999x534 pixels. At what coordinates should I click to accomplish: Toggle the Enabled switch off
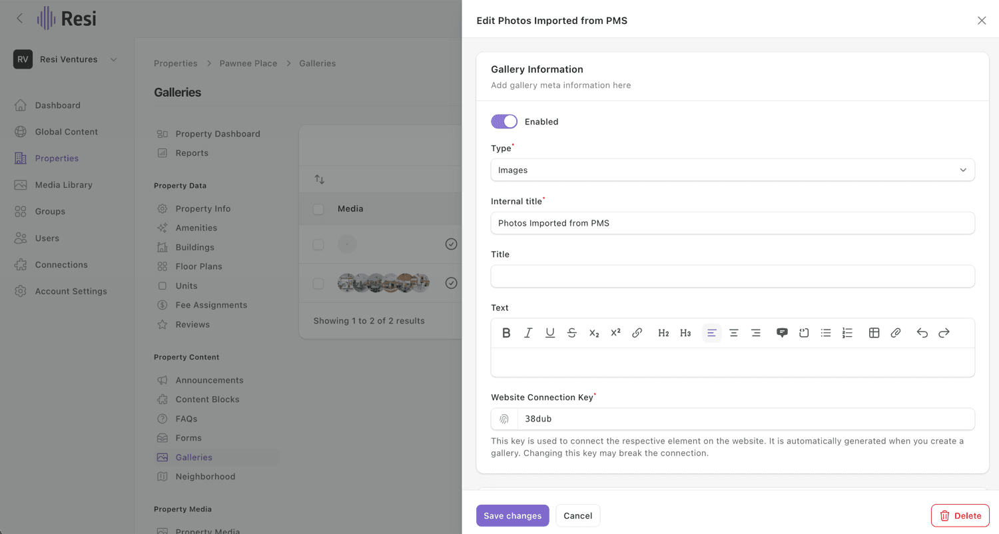point(504,122)
